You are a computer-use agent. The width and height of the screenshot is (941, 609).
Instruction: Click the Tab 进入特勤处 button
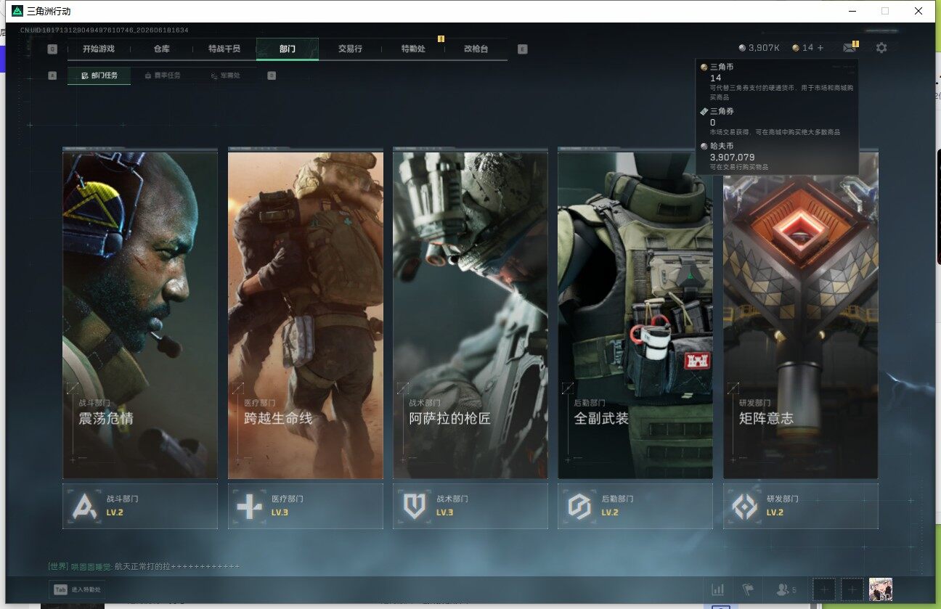click(x=76, y=590)
